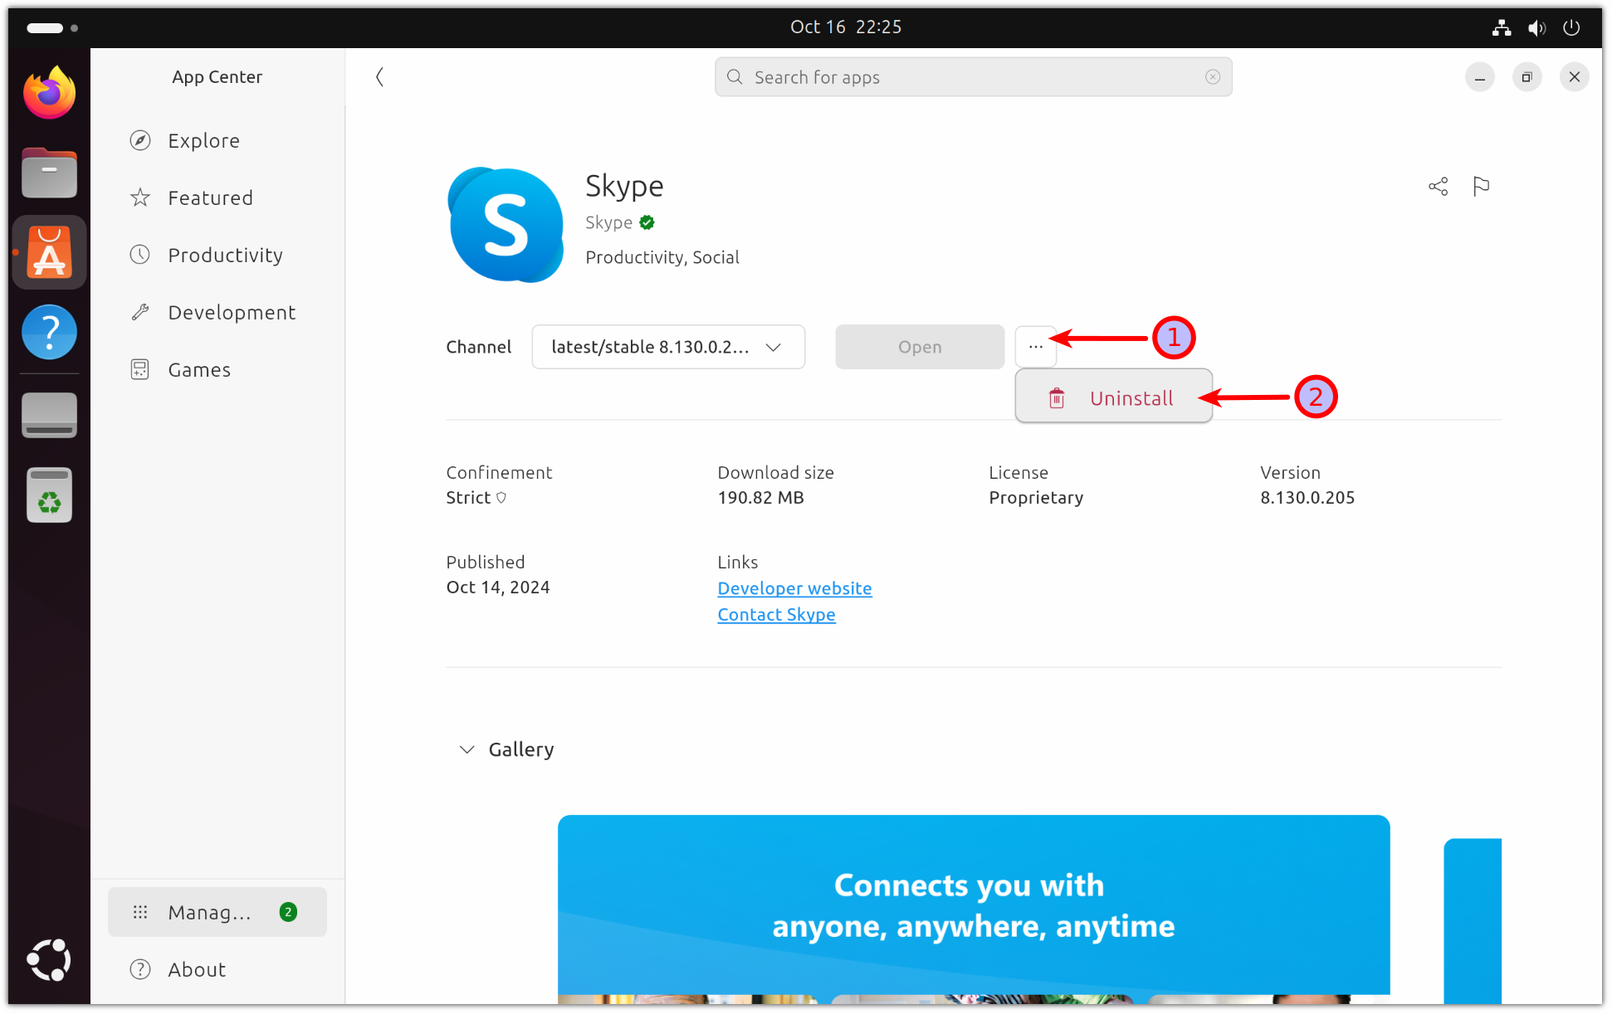Screen dimensions: 1612x1014
Task: Open the Productivity category
Action: (217, 256)
